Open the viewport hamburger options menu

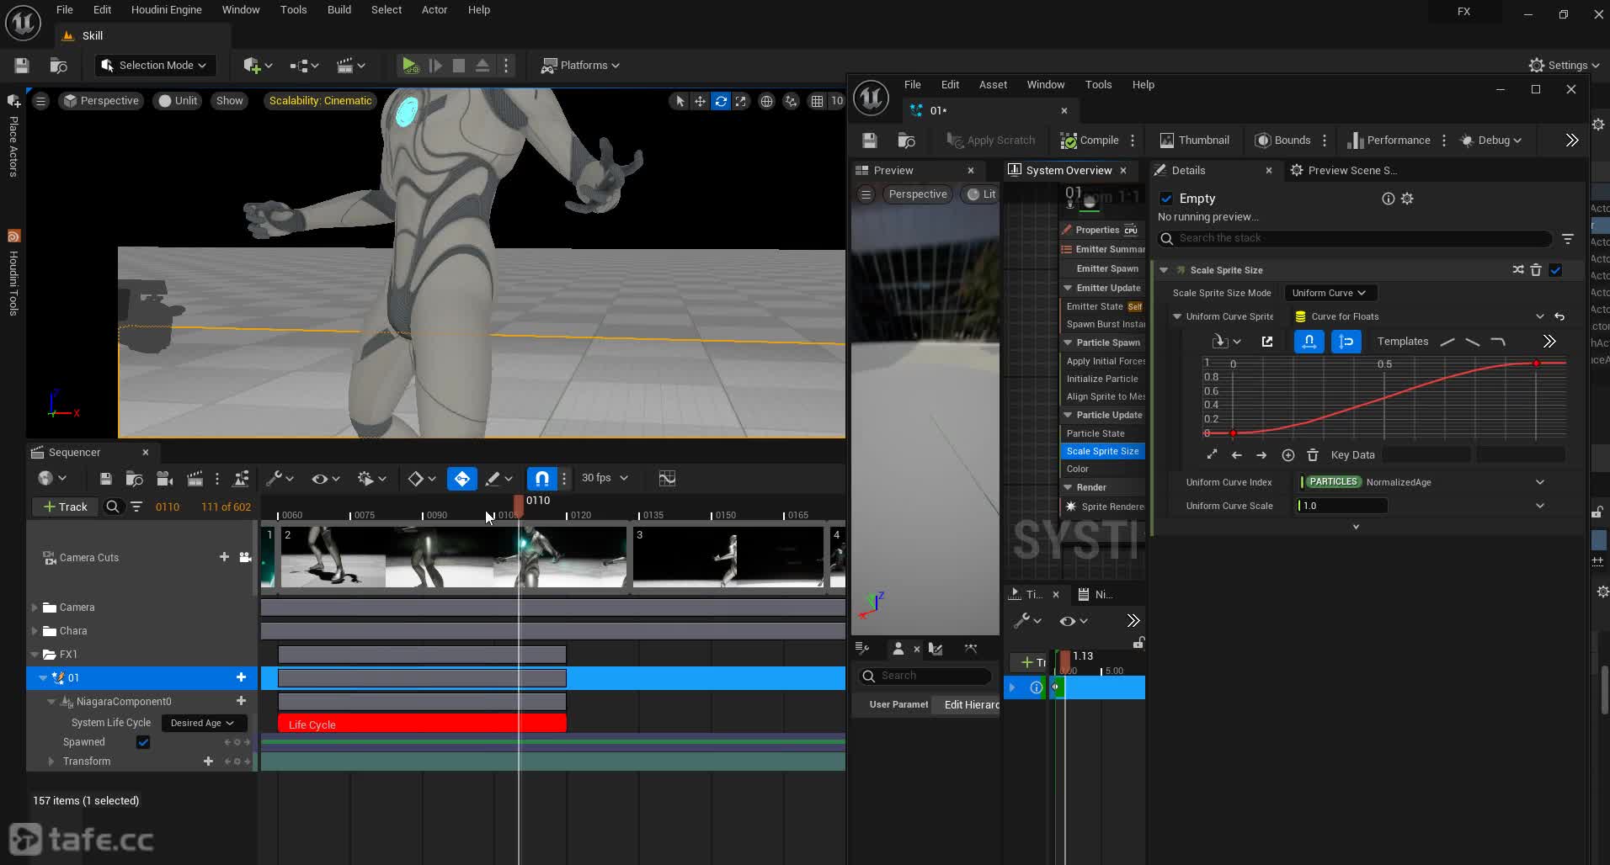(x=40, y=101)
